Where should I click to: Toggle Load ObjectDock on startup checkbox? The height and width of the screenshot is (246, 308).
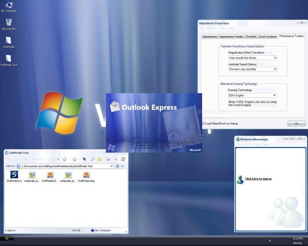(x=204, y=123)
